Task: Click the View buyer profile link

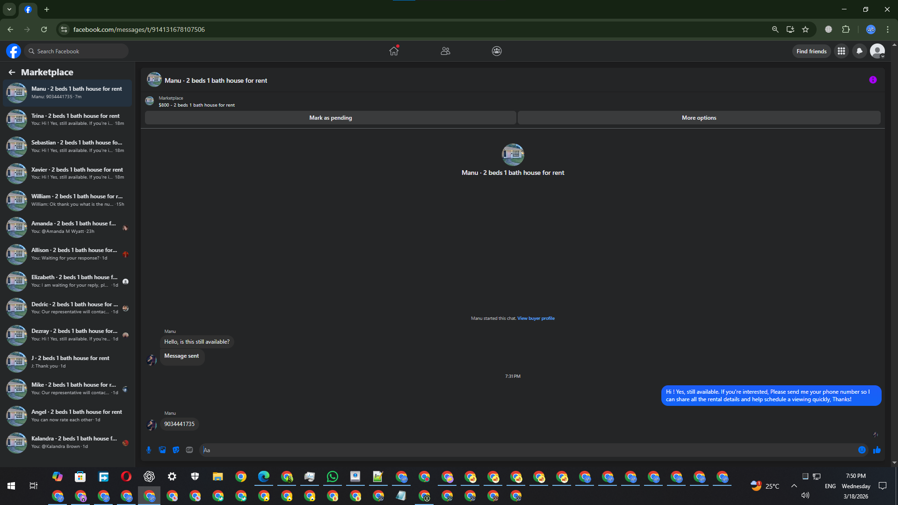Action: (x=536, y=318)
